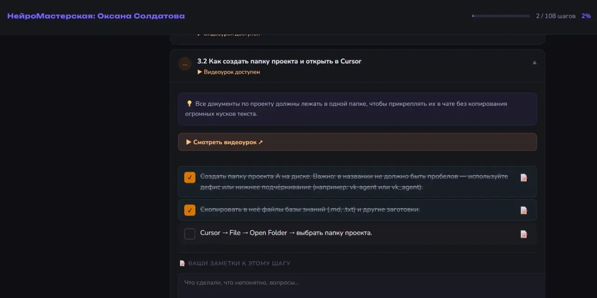This screenshot has width=597, height=298.
Task: Click the '2 / 108 шагов' counter
Action: click(x=555, y=16)
